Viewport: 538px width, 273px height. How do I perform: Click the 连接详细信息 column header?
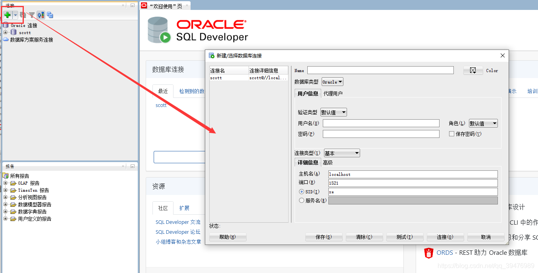coord(268,71)
